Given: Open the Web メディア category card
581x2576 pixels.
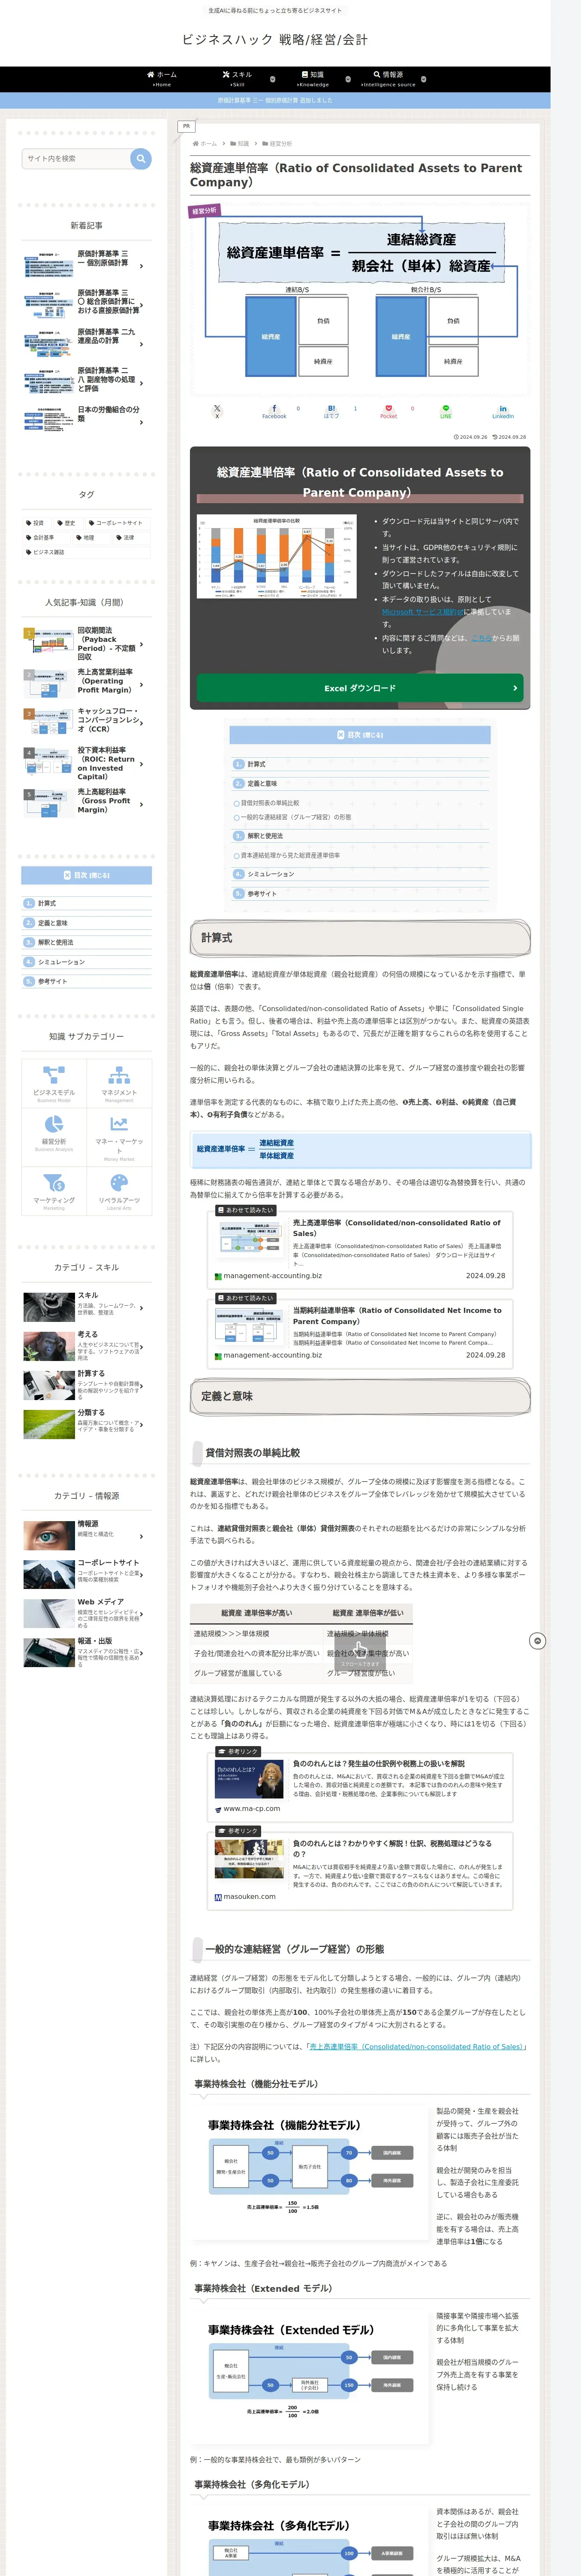Looking at the screenshot, I should 84,1613.
